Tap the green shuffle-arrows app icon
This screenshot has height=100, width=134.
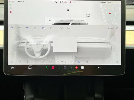pyautogui.click(x=59, y=67)
